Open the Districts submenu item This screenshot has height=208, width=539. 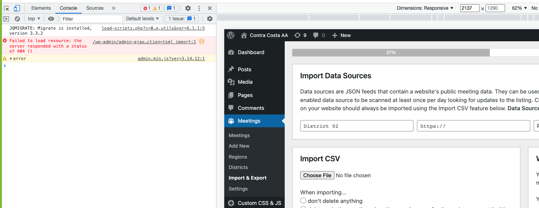point(238,167)
